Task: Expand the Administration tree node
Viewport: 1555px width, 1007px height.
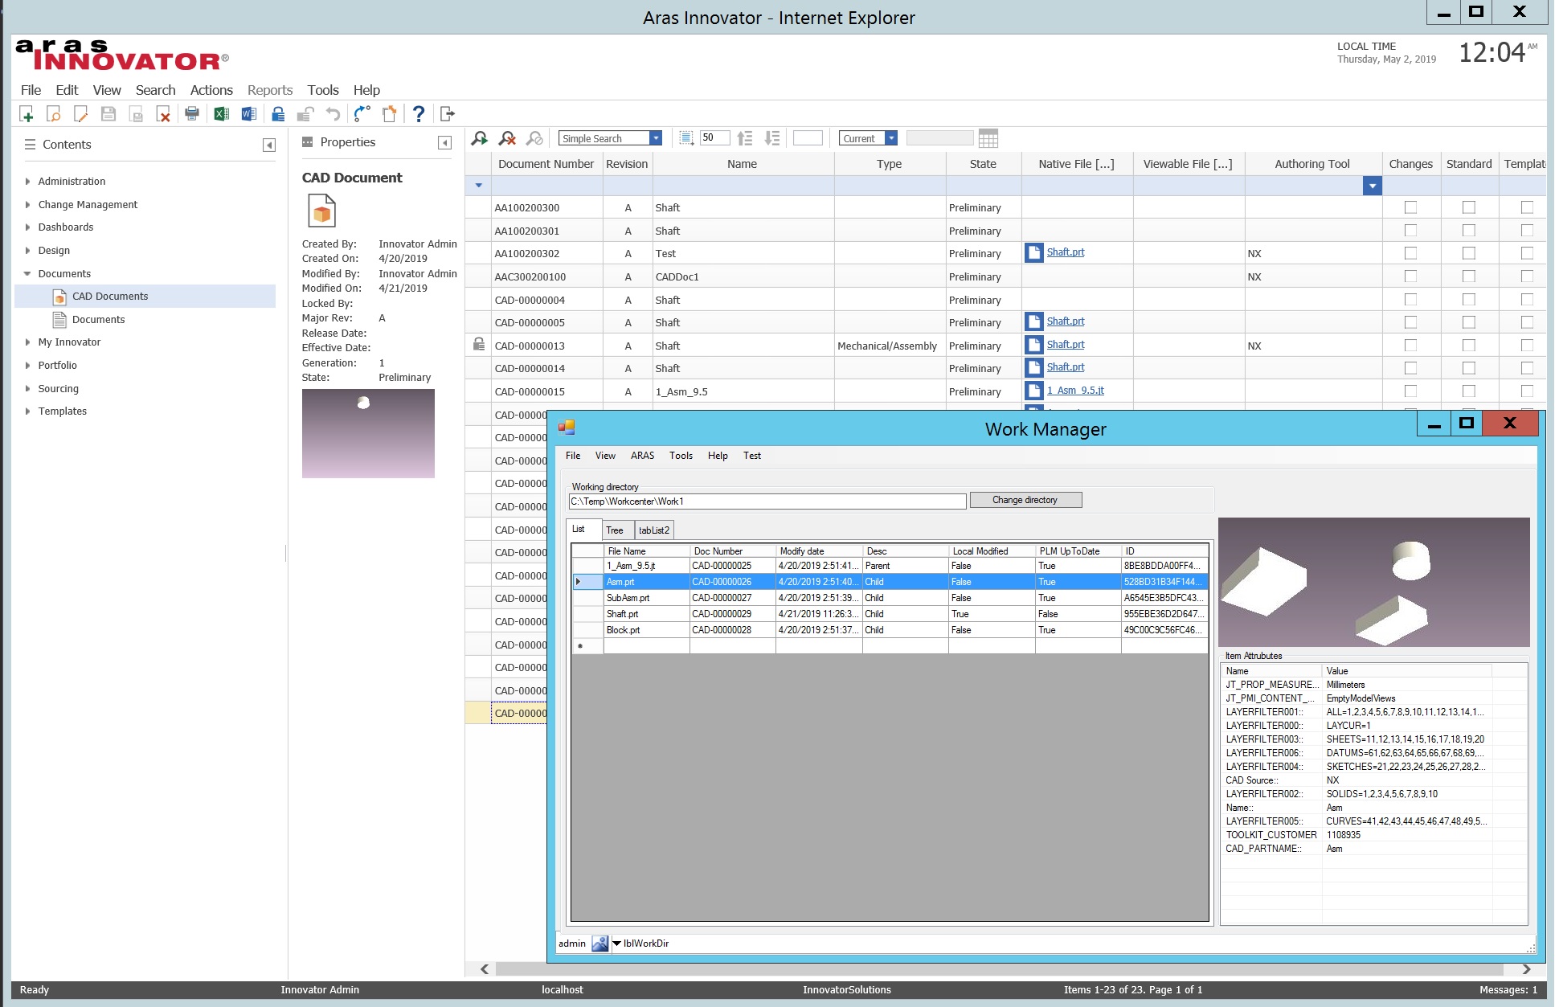Action: 27,181
